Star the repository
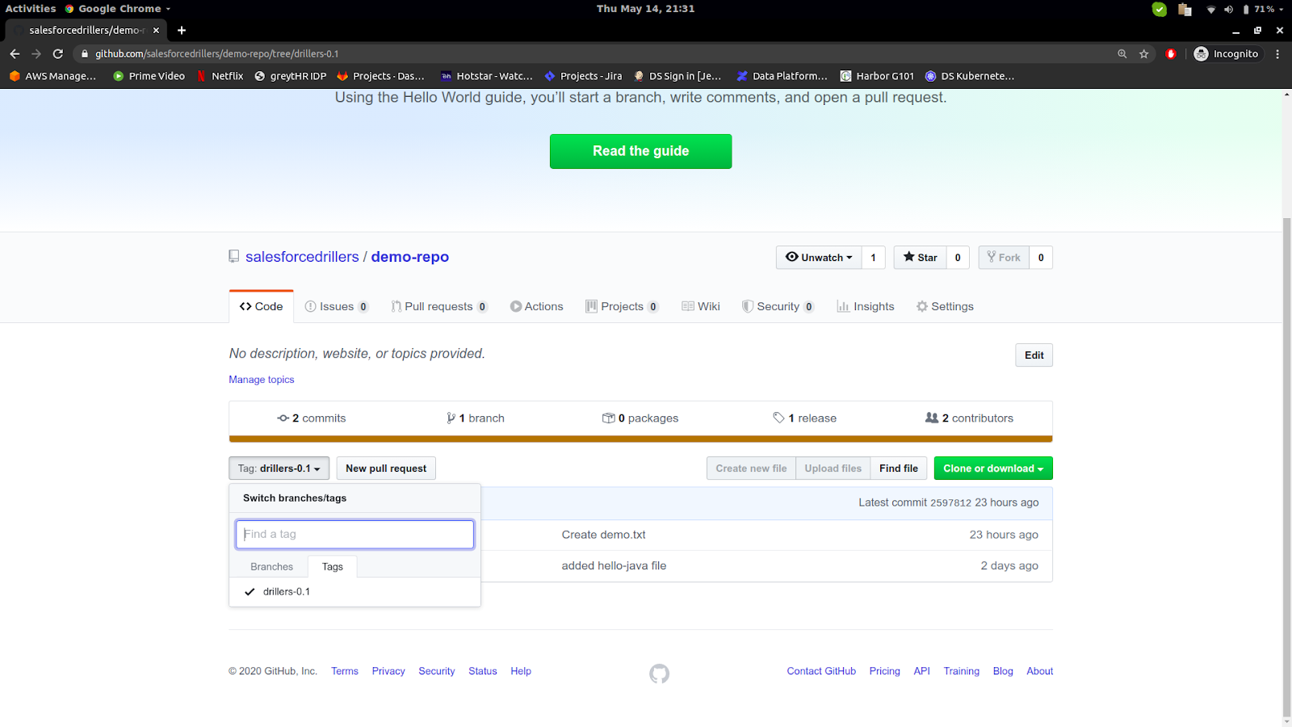The width and height of the screenshot is (1292, 727). 920,258
